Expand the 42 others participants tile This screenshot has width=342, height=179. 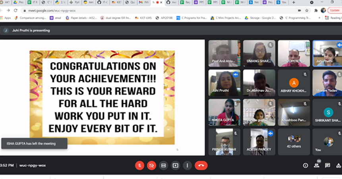pyautogui.click(x=294, y=142)
